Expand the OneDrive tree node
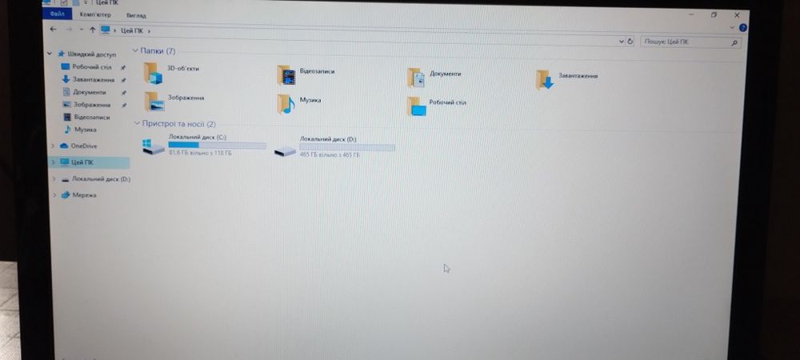This screenshot has width=800, height=360. click(53, 146)
